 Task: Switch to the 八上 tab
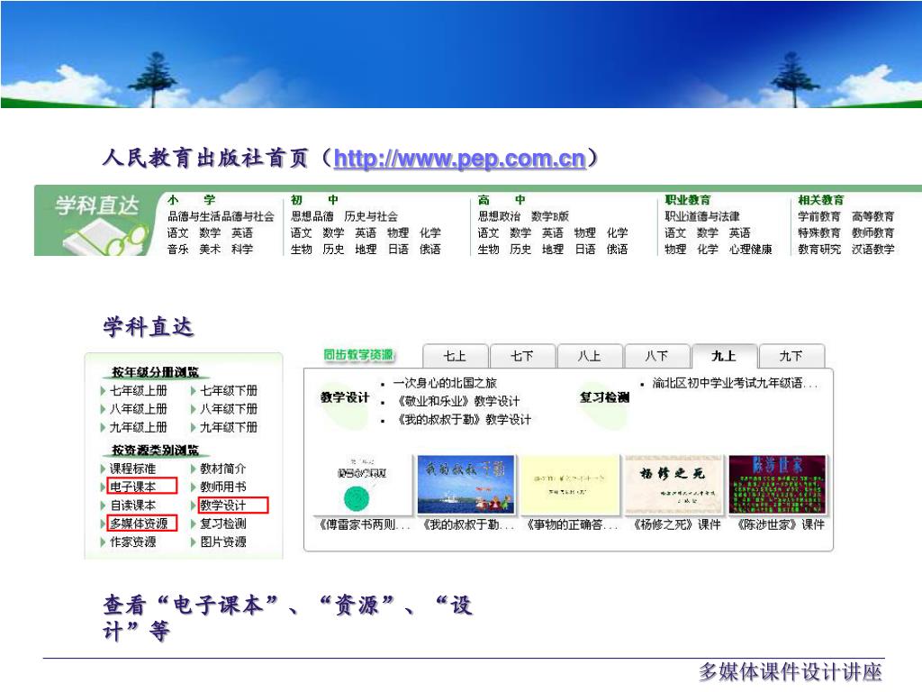tap(589, 356)
